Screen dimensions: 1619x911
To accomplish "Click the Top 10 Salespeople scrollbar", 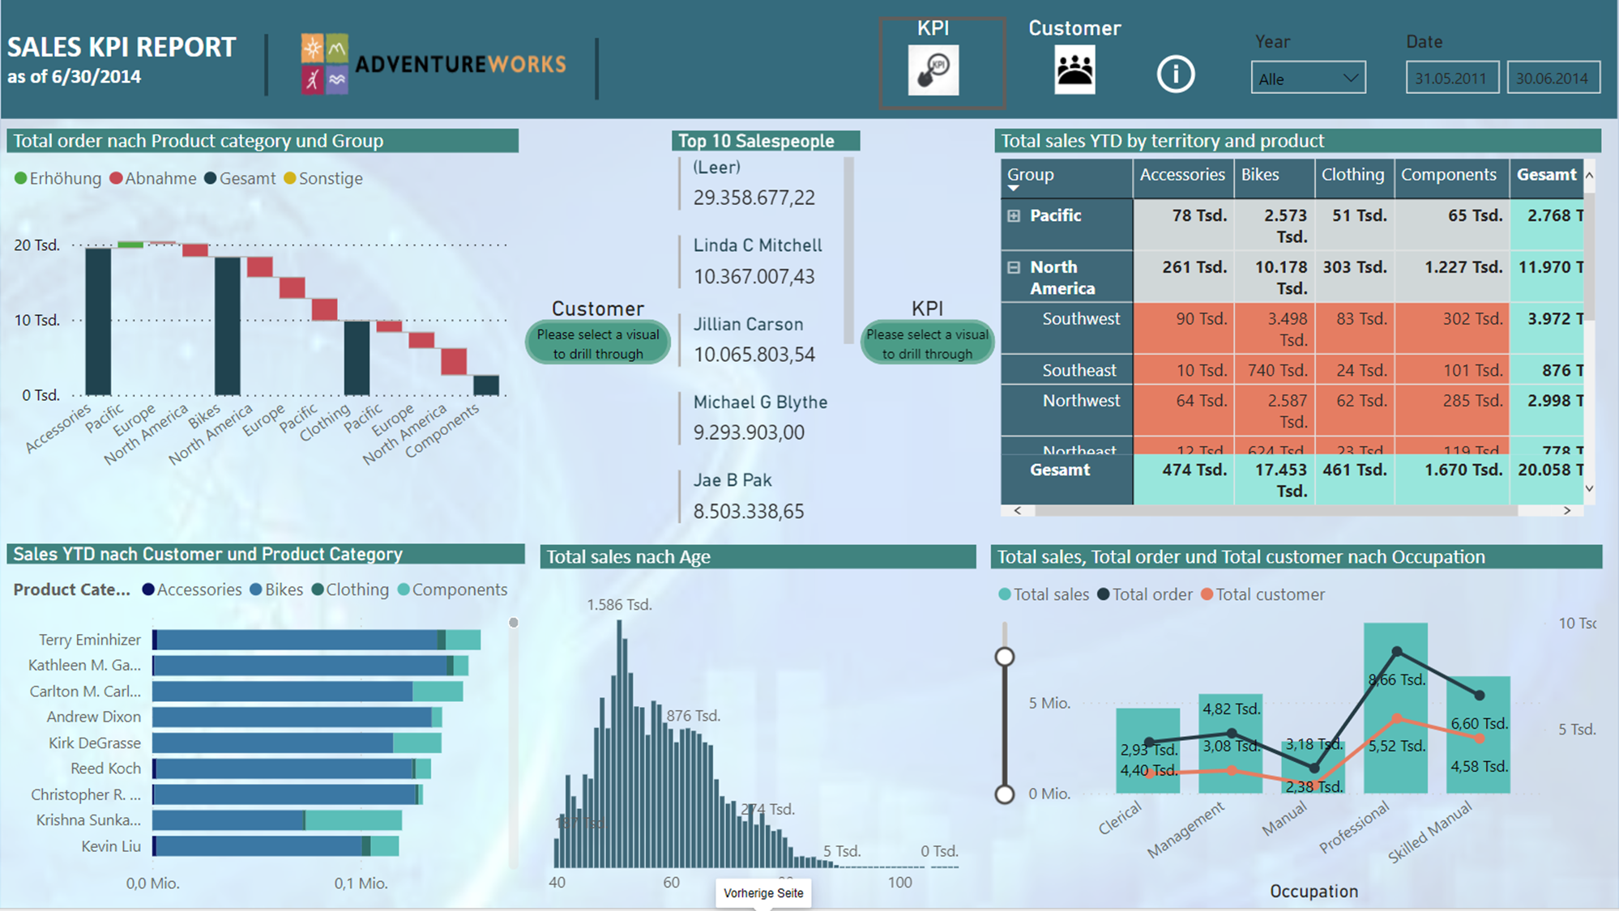I will 848,251.
